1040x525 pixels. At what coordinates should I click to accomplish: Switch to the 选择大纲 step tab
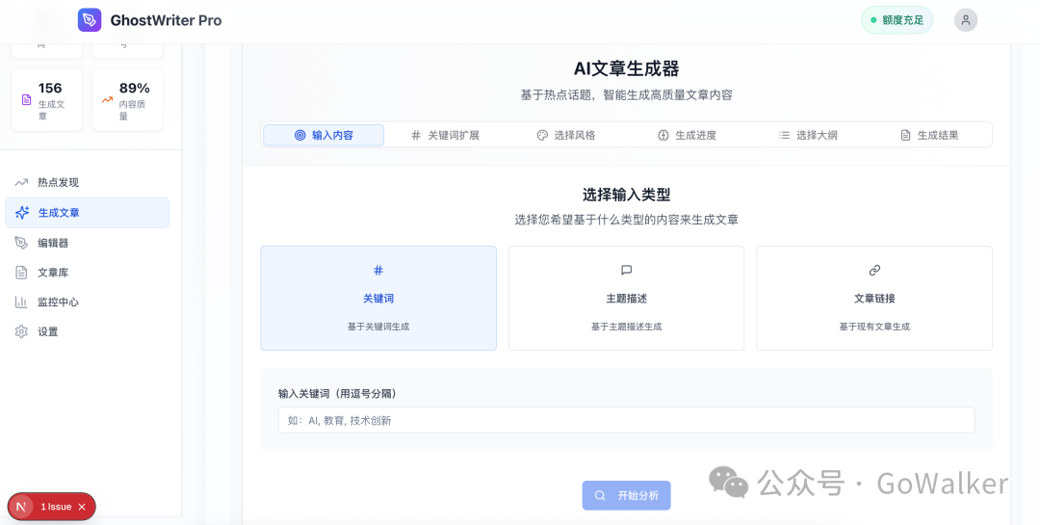(808, 135)
